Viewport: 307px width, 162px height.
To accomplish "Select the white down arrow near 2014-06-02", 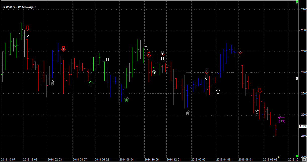I will coord(107,60).
